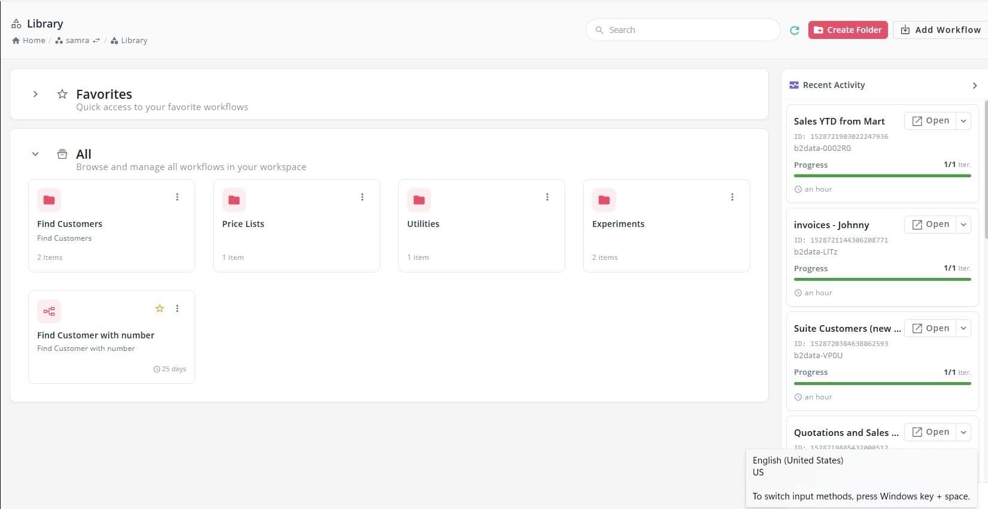Click the invoices - Johnny progress bar
The image size is (988, 509).
click(x=883, y=280)
